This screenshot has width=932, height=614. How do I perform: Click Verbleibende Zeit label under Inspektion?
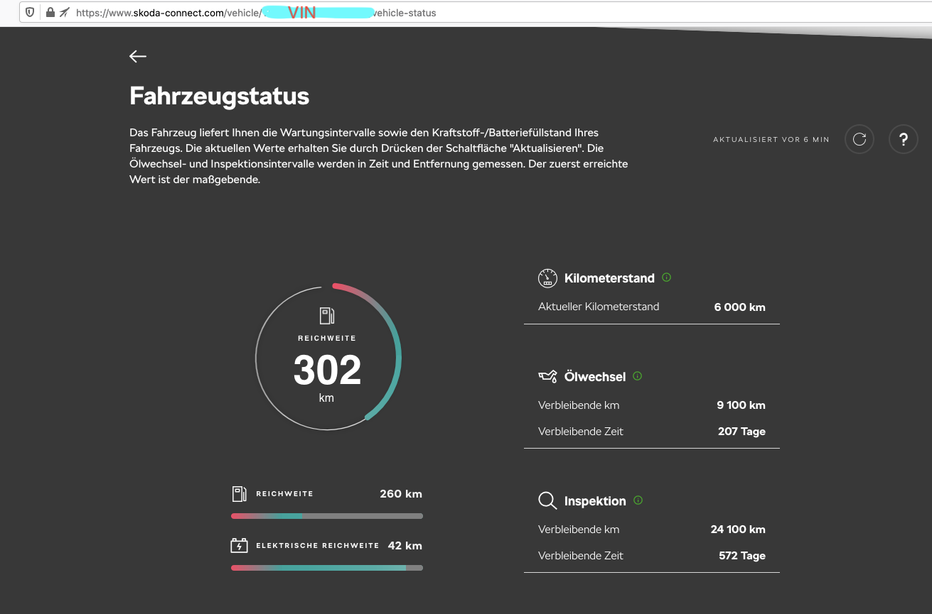581,556
